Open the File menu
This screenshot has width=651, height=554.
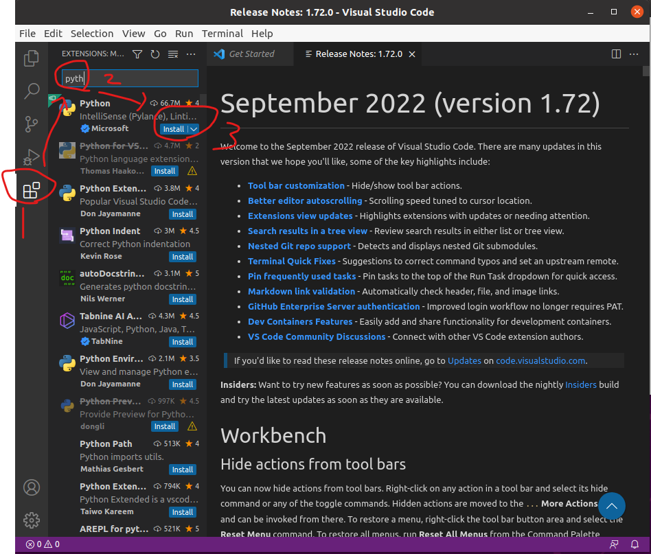[27, 34]
